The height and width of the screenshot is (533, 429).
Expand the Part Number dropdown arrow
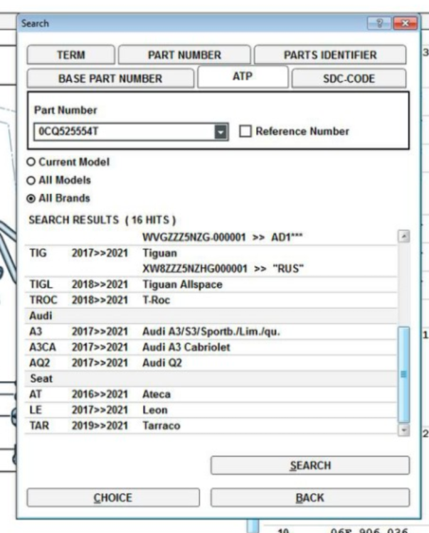(x=221, y=132)
